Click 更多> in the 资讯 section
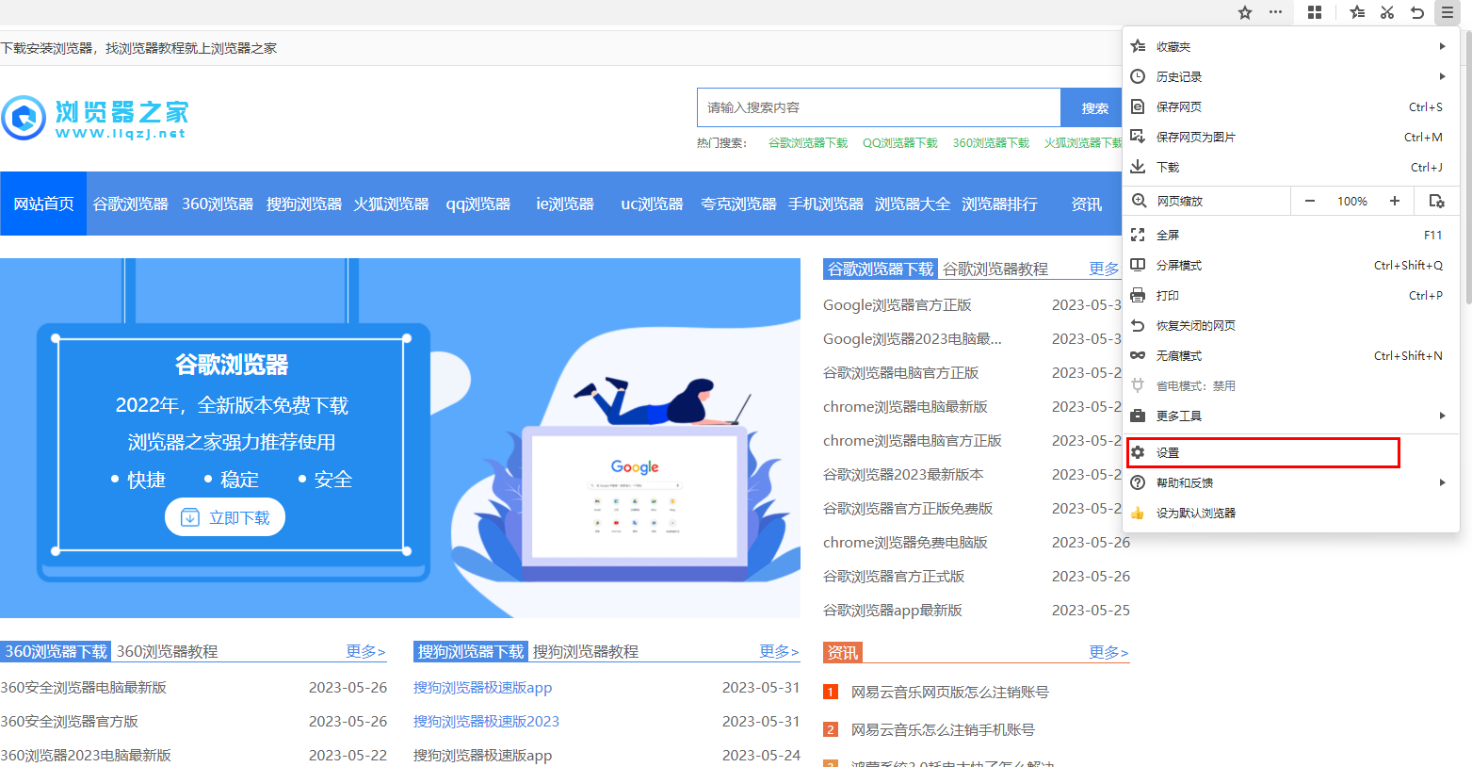Viewport: 1472px width, 767px height. [1108, 652]
